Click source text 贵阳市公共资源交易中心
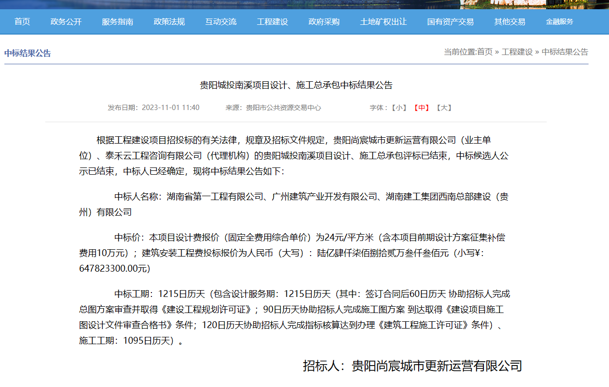The height and width of the screenshot is (387, 609). coord(283,108)
